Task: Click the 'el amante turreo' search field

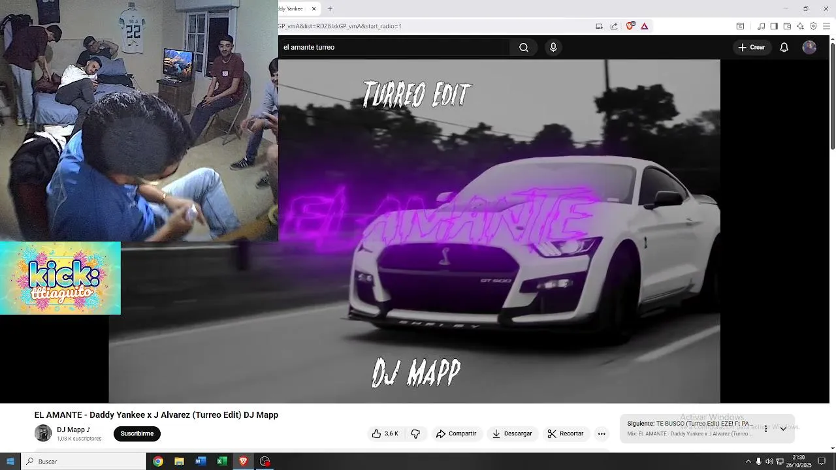Action: (394, 47)
